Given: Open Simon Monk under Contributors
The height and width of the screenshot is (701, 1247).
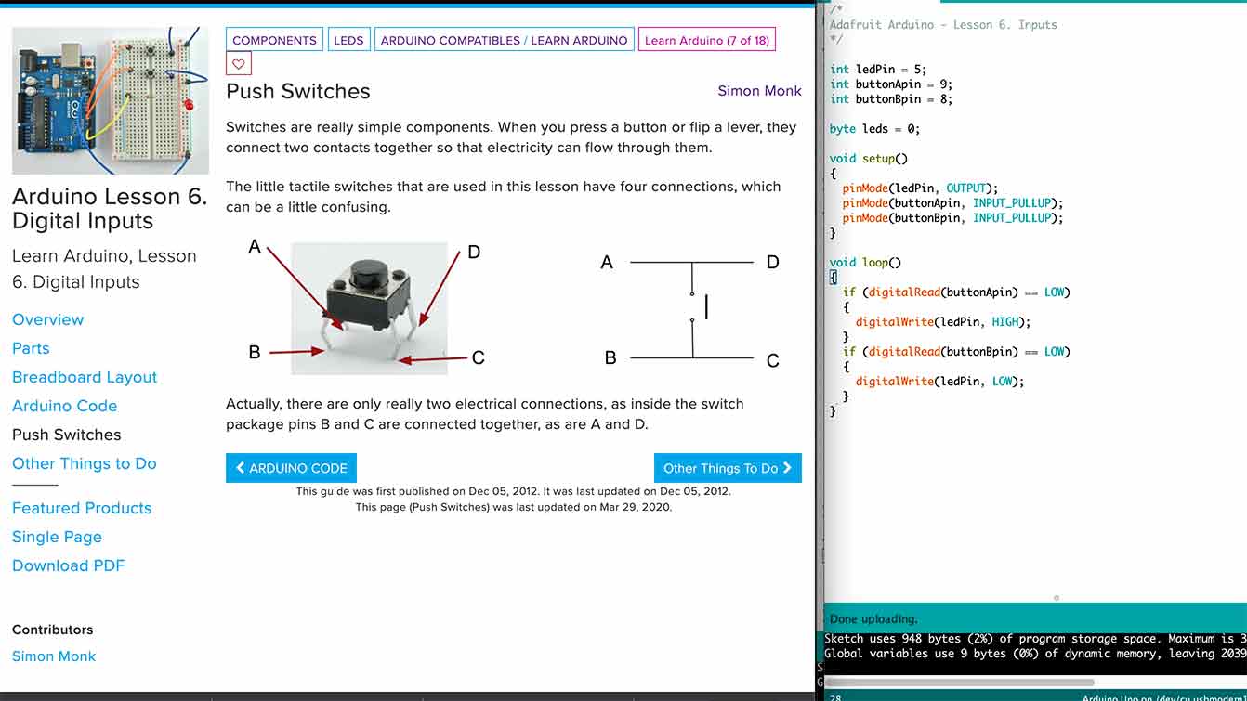Looking at the screenshot, I should pyautogui.click(x=54, y=656).
